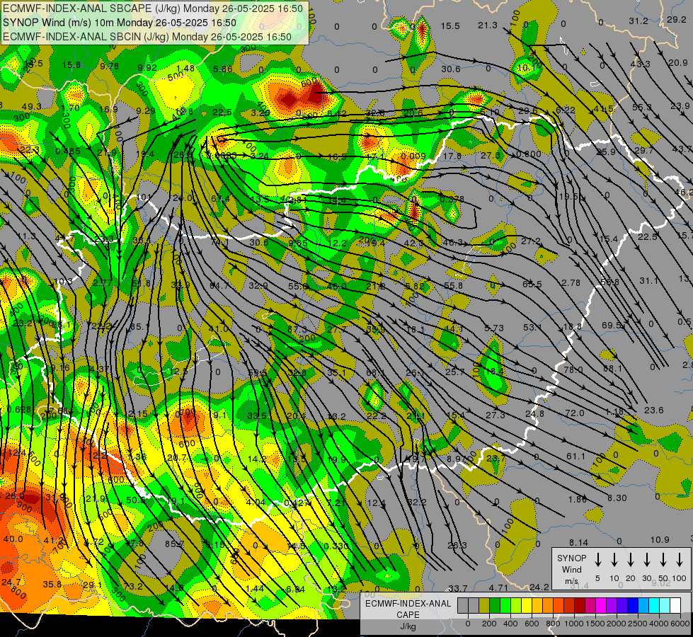Click the 30 m/s wind arrow in SYNOP legend
This screenshot has height=637, width=693.
click(x=646, y=560)
